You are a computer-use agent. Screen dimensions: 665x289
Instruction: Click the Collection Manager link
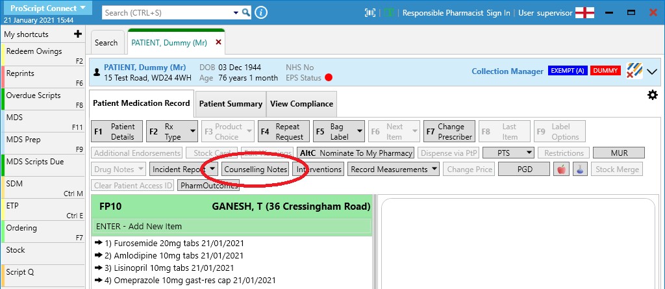pos(507,71)
